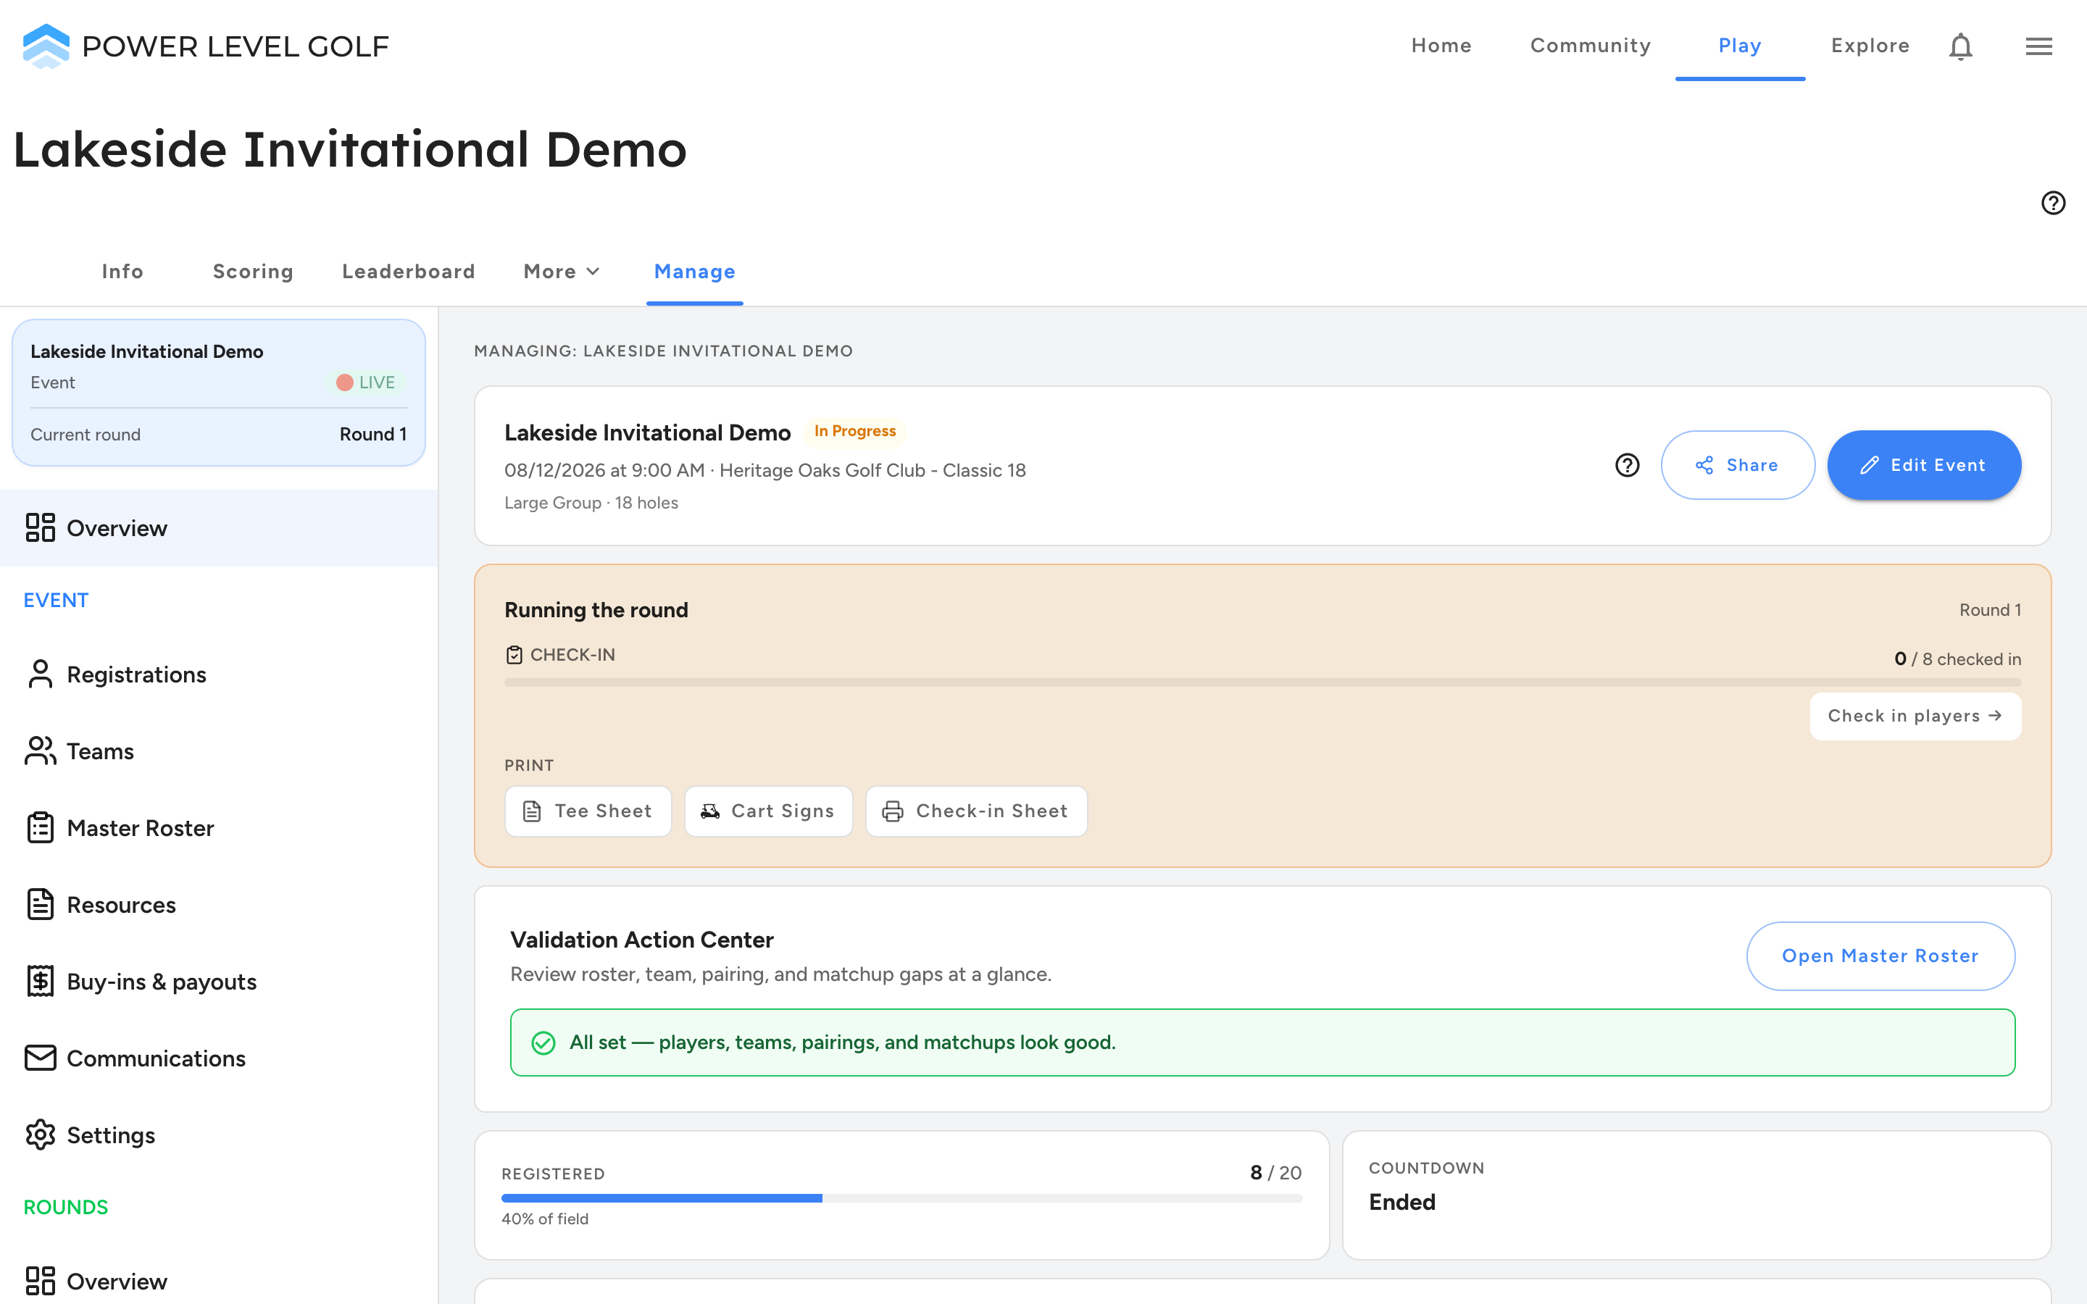
Task: Open the hamburger menu
Action: (x=2038, y=46)
